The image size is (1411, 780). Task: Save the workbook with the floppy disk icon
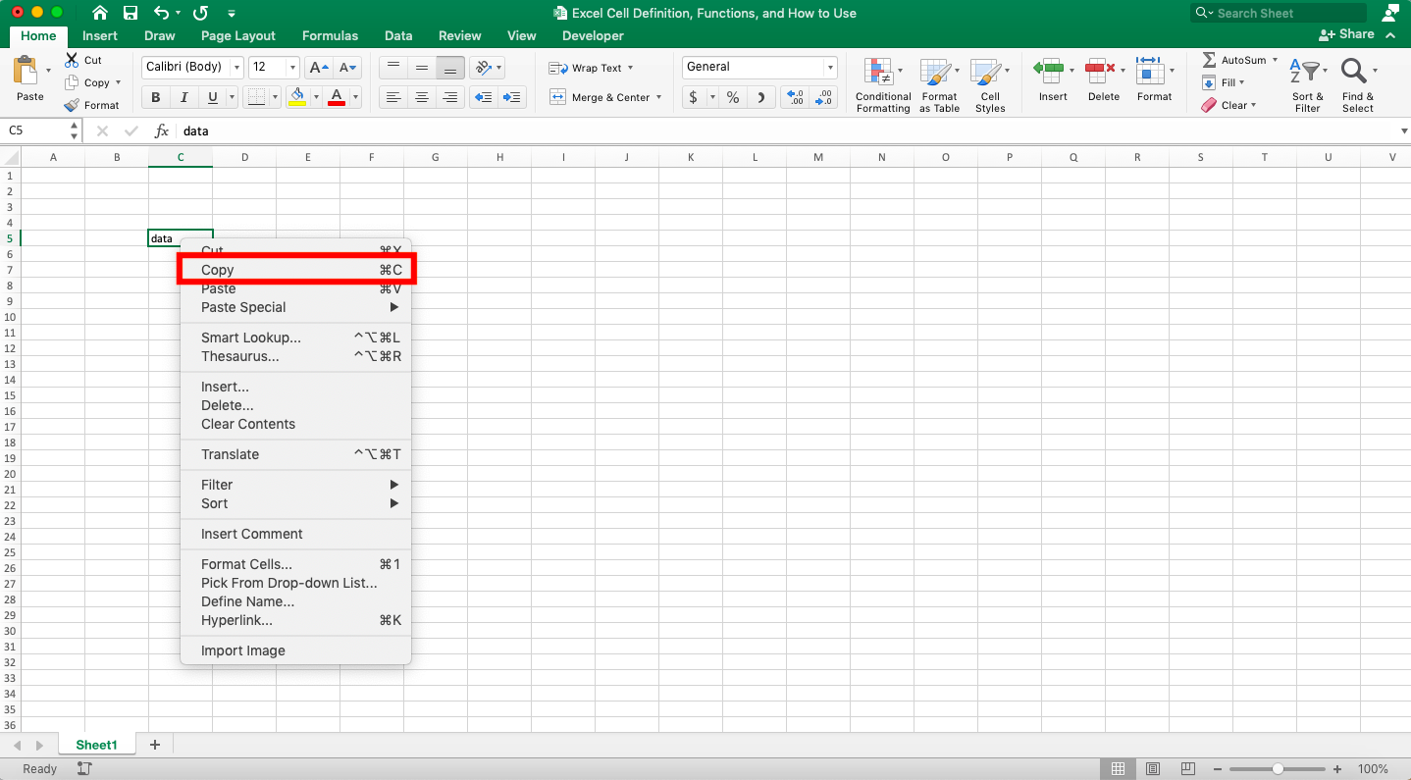[131, 13]
